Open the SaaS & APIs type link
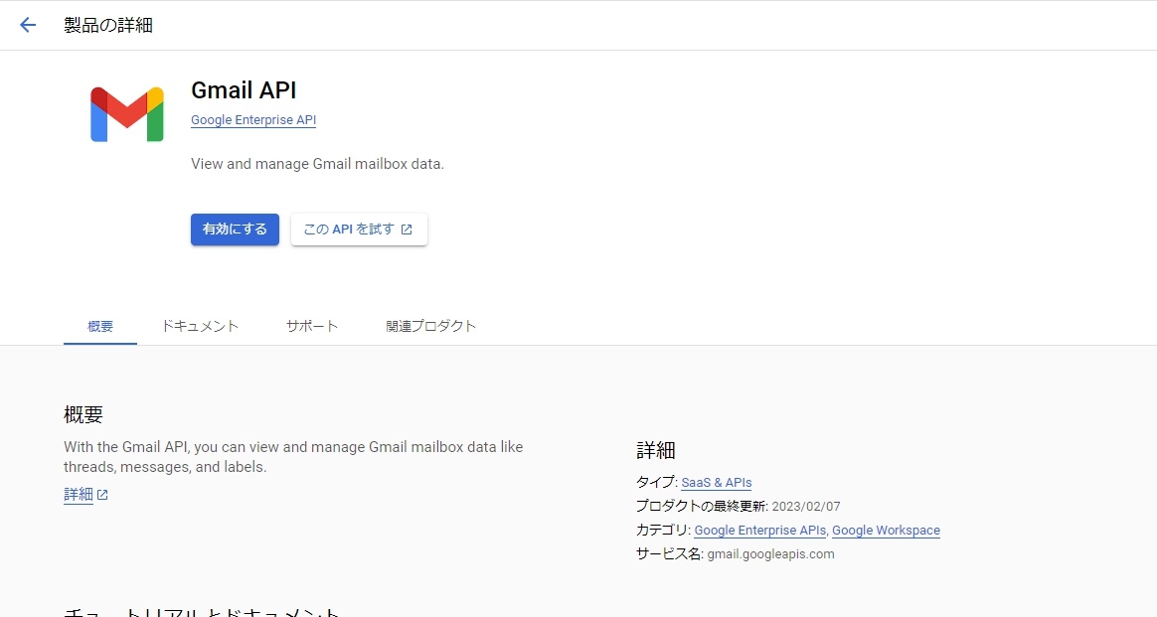Screen dimensions: 1157x617 pos(717,483)
